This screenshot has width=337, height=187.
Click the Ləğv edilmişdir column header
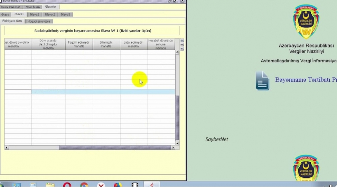coord(133,44)
